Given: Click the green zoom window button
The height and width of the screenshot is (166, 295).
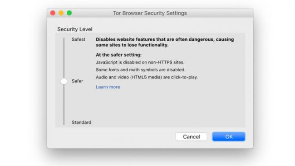Looking at the screenshot, I should click(x=69, y=13).
